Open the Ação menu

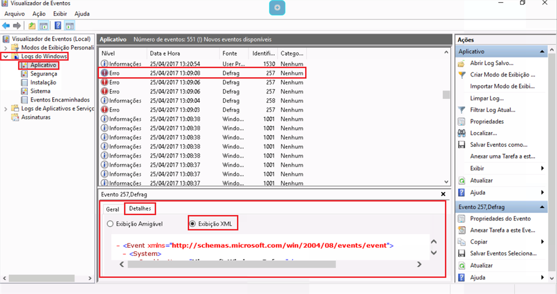point(39,14)
